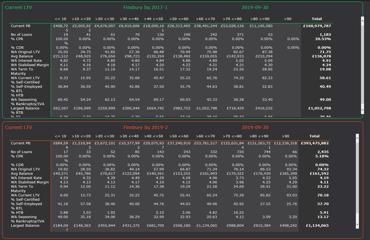Select the orange 'Finsbury Sq 2019-2' title
The image size is (370, 240).
(x=145, y=127)
